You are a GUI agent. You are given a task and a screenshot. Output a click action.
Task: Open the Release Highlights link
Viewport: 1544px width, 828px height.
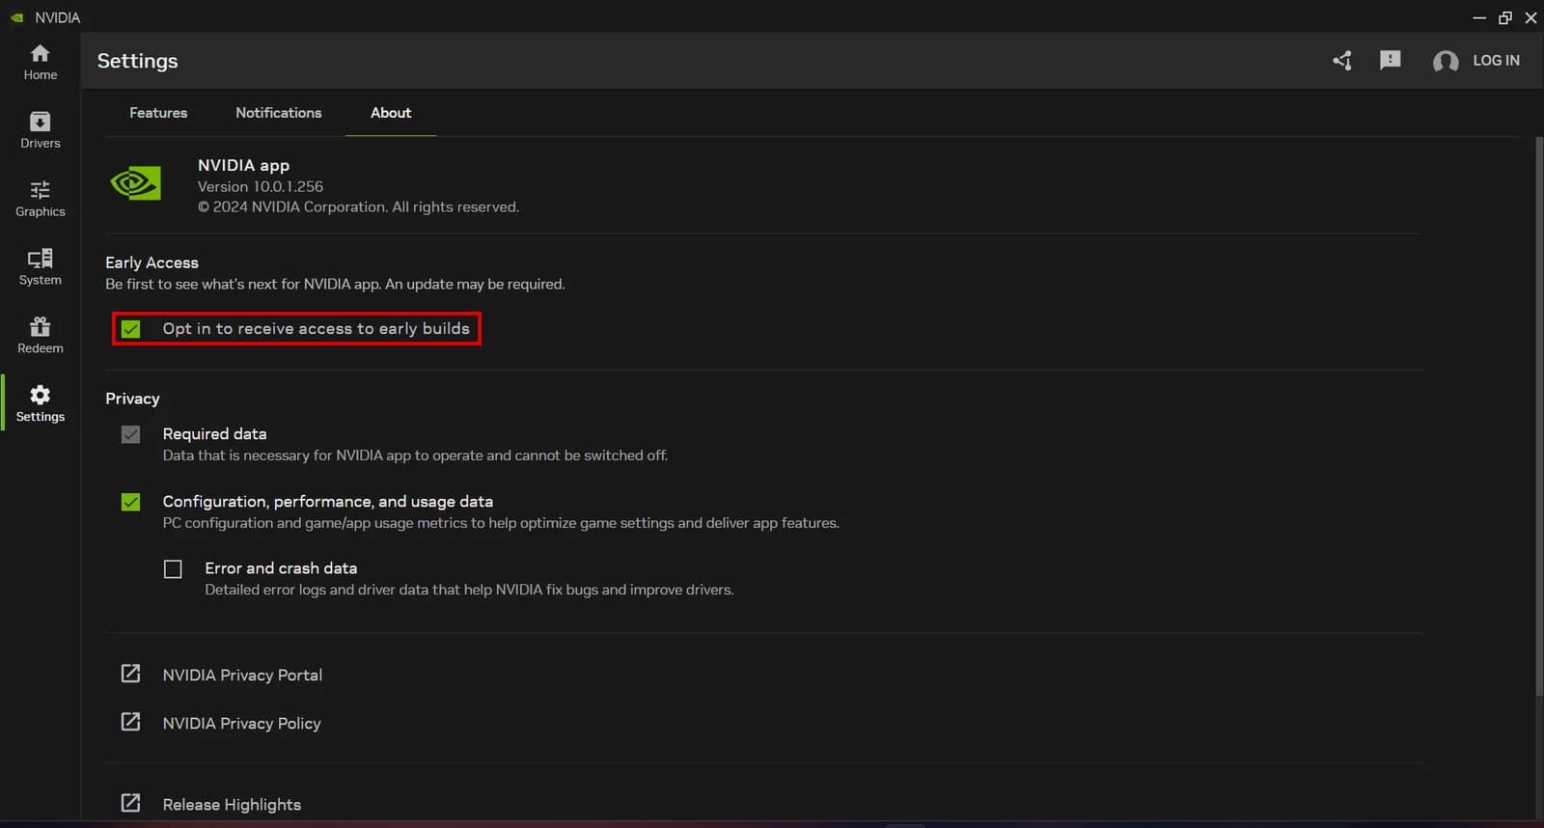[232, 804]
